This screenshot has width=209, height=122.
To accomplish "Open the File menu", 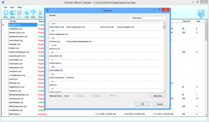I will click(x=6, y=7).
